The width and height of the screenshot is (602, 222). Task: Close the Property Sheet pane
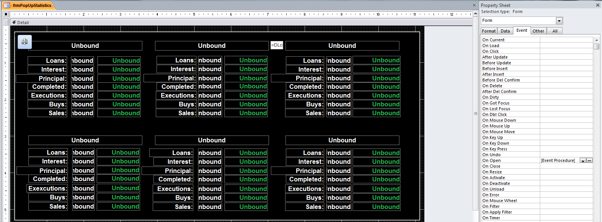[x=597, y=5]
